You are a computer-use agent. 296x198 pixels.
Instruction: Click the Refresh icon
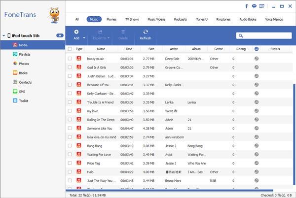tap(146, 32)
